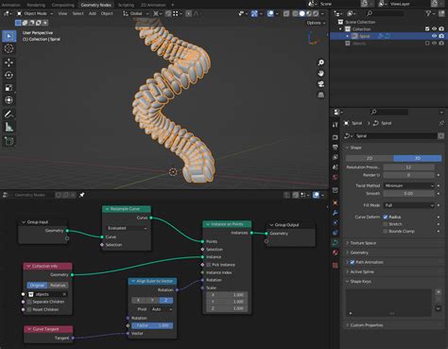Select the Transform tool
The image size is (448, 349).
(x=9, y=100)
